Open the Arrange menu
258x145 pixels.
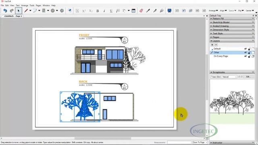pyautogui.click(x=25, y=5)
